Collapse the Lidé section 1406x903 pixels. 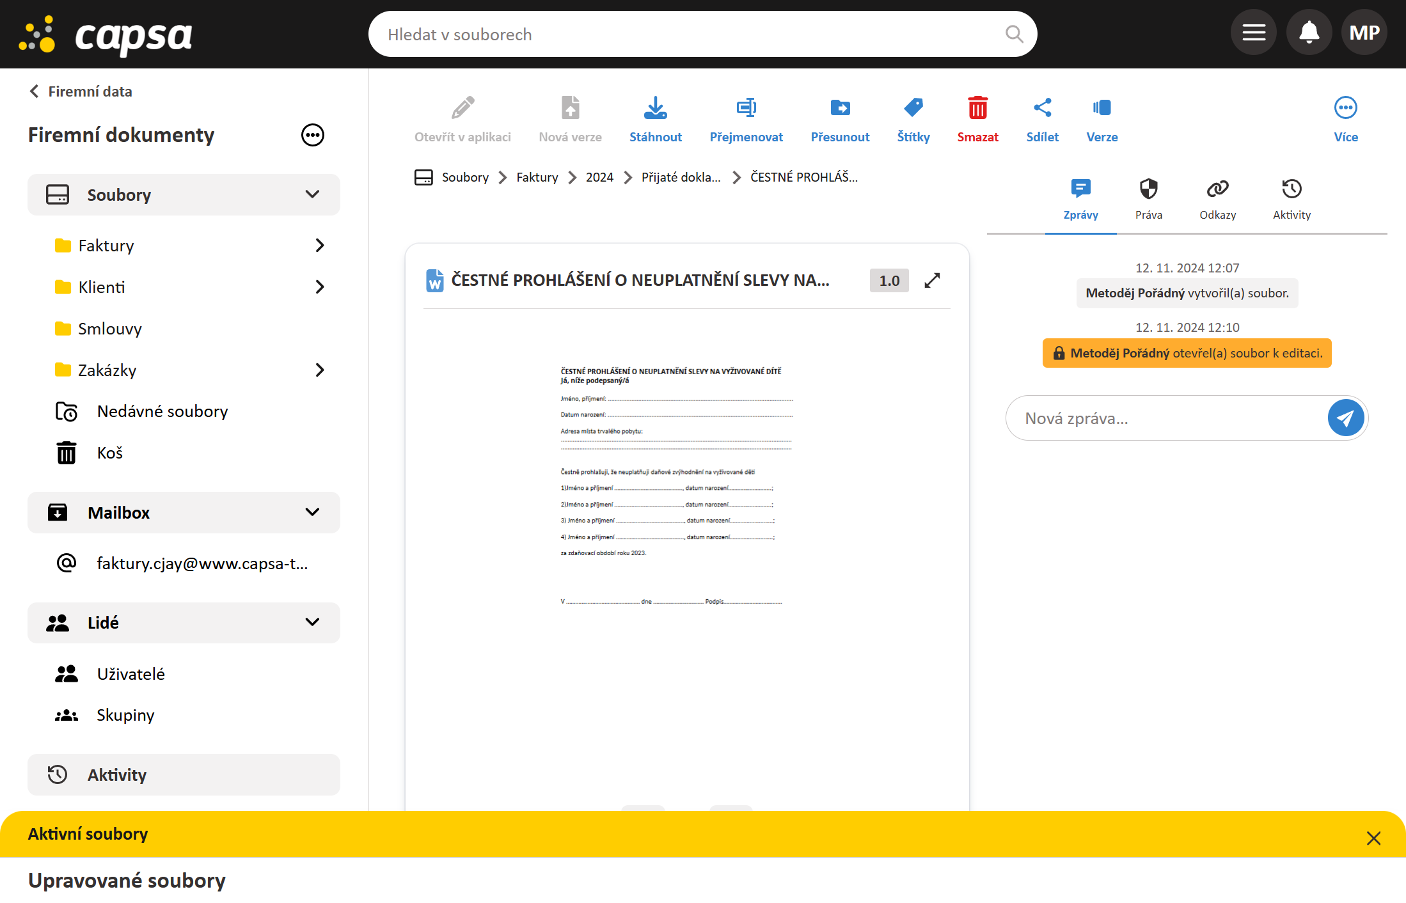312,622
